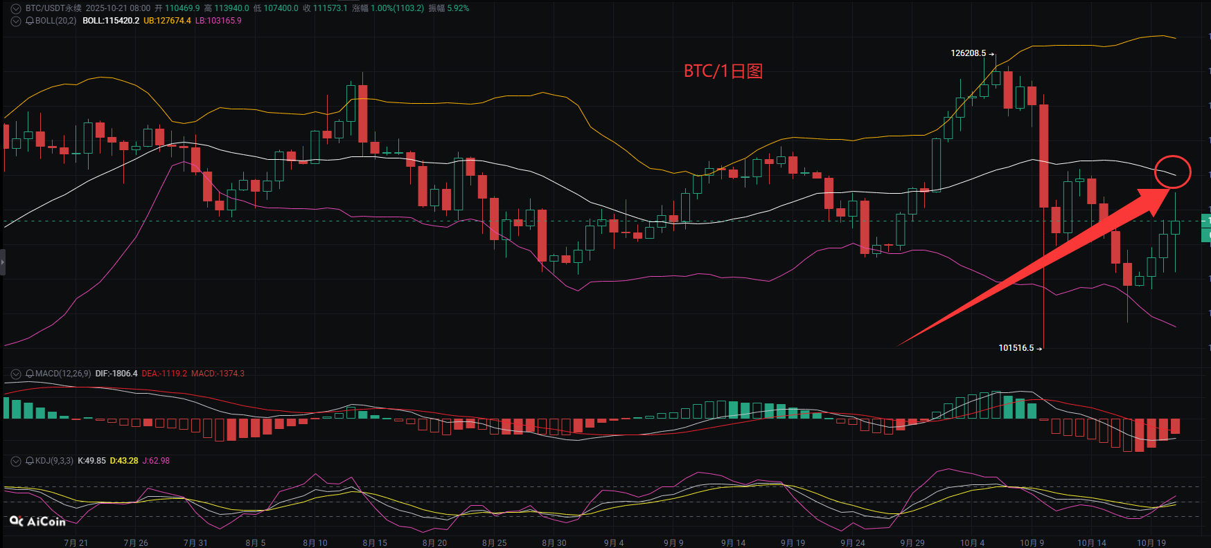
Task: Collapse the MACD(12,26,9) indicator panel
Action: point(15,374)
